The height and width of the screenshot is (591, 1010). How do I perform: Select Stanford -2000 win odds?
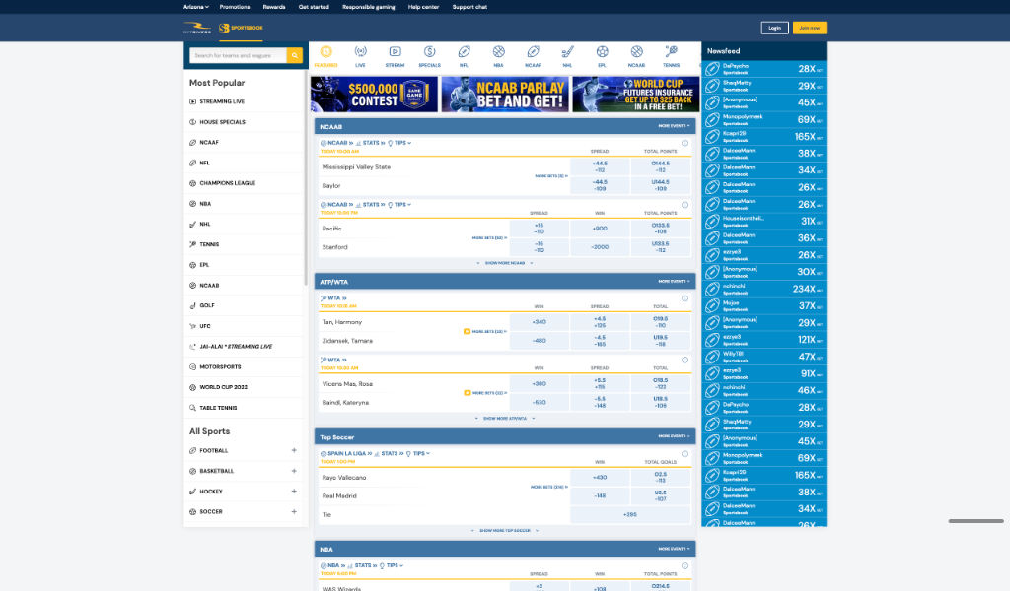600,247
